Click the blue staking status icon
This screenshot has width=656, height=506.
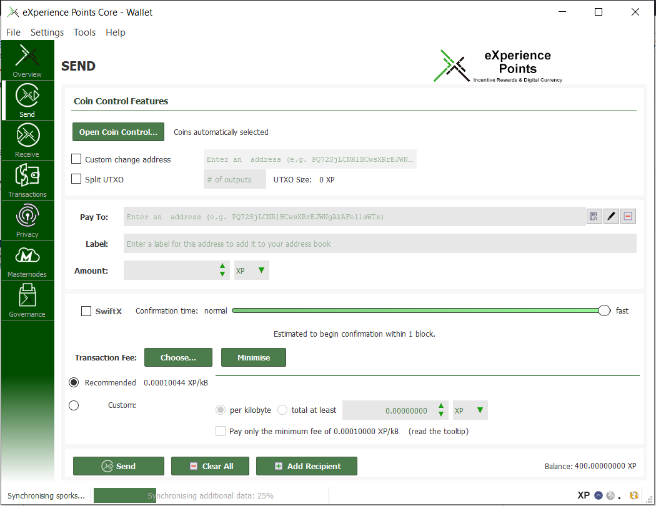coord(599,495)
